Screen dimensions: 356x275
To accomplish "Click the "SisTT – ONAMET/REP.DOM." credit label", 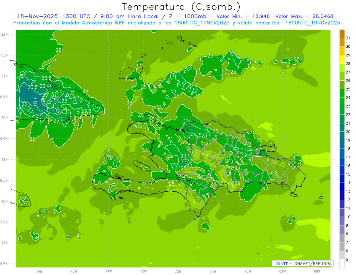I will pyautogui.click(x=303, y=263).
